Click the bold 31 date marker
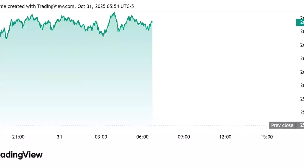Viewport: 304px width, 167px height. click(x=59, y=137)
